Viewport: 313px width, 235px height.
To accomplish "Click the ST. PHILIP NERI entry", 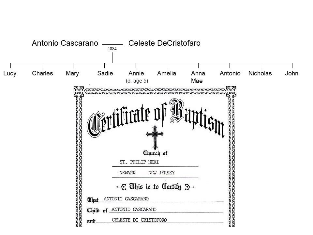I will tap(139, 162).
